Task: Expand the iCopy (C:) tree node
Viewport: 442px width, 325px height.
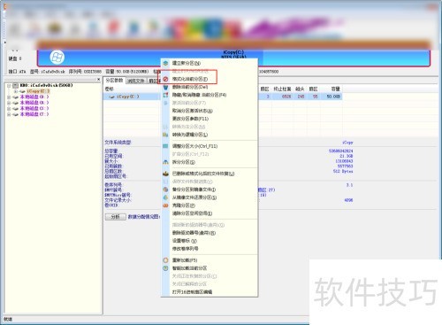Action: pyautogui.click(x=16, y=91)
